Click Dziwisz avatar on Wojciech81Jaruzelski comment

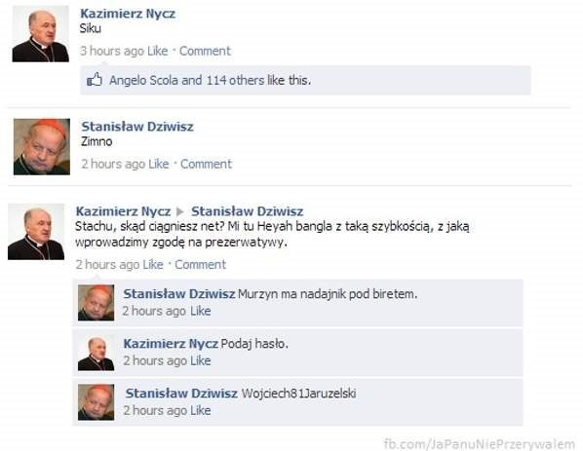click(x=96, y=402)
